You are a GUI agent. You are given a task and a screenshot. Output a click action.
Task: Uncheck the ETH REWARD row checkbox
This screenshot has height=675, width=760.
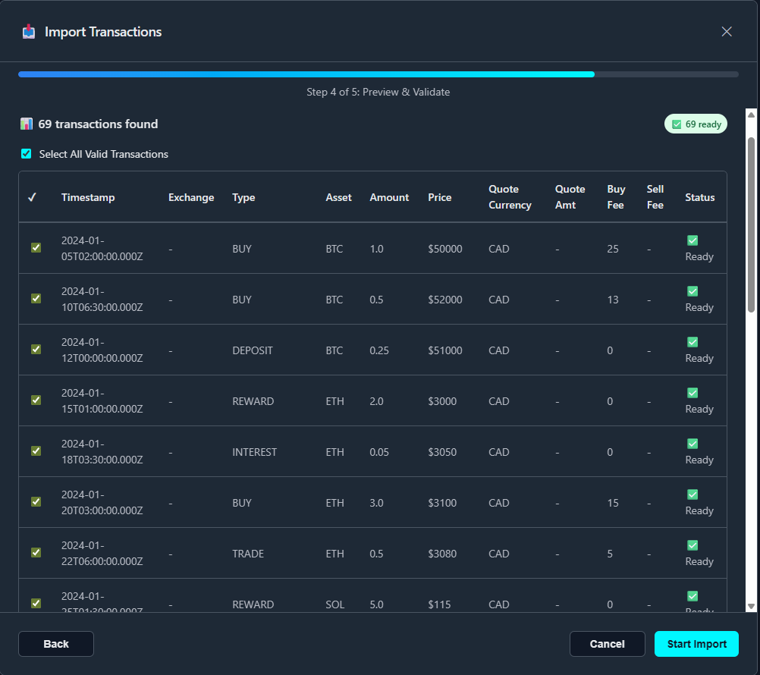(x=36, y=400)
